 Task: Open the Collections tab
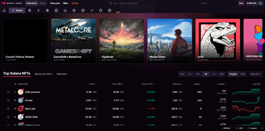click(32, 3)
